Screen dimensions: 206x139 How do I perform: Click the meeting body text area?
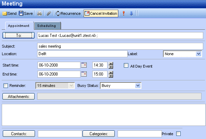[x=104, y=115]
